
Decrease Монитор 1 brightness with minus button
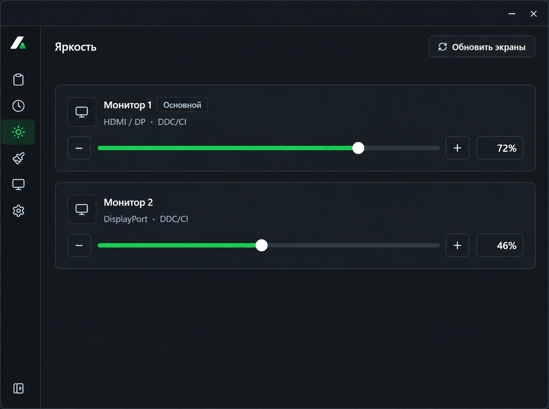(x=79, y=148)
